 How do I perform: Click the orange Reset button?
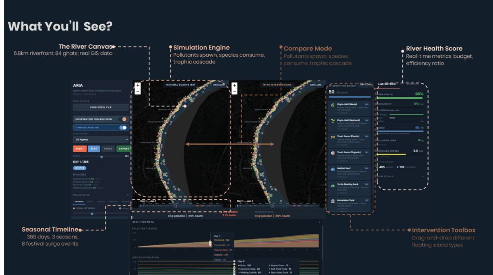[79, 149]
